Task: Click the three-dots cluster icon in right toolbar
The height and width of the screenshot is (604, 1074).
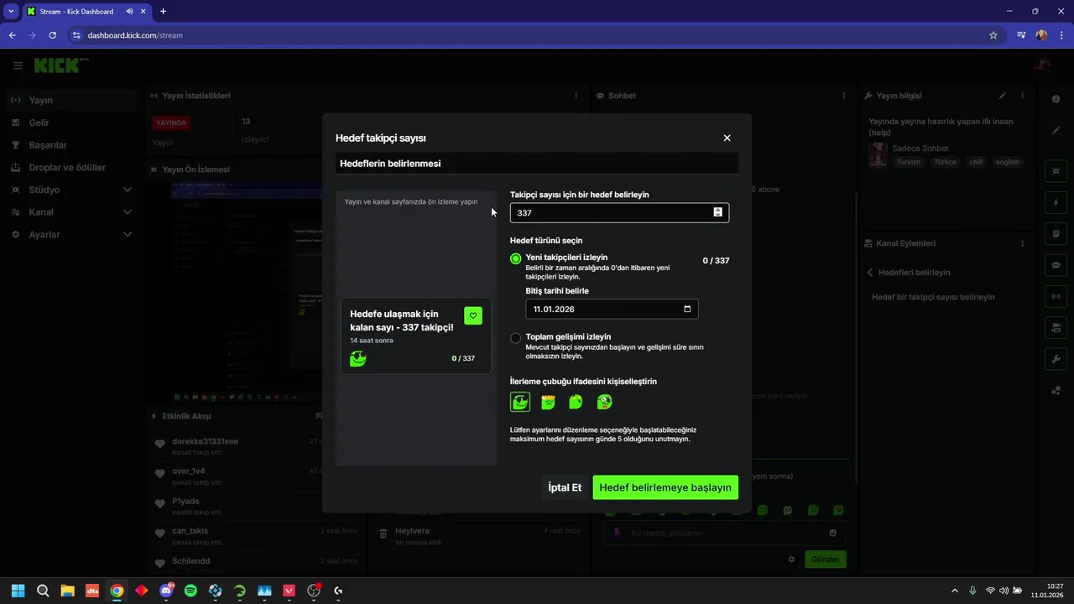Action: click(1056, 390)
